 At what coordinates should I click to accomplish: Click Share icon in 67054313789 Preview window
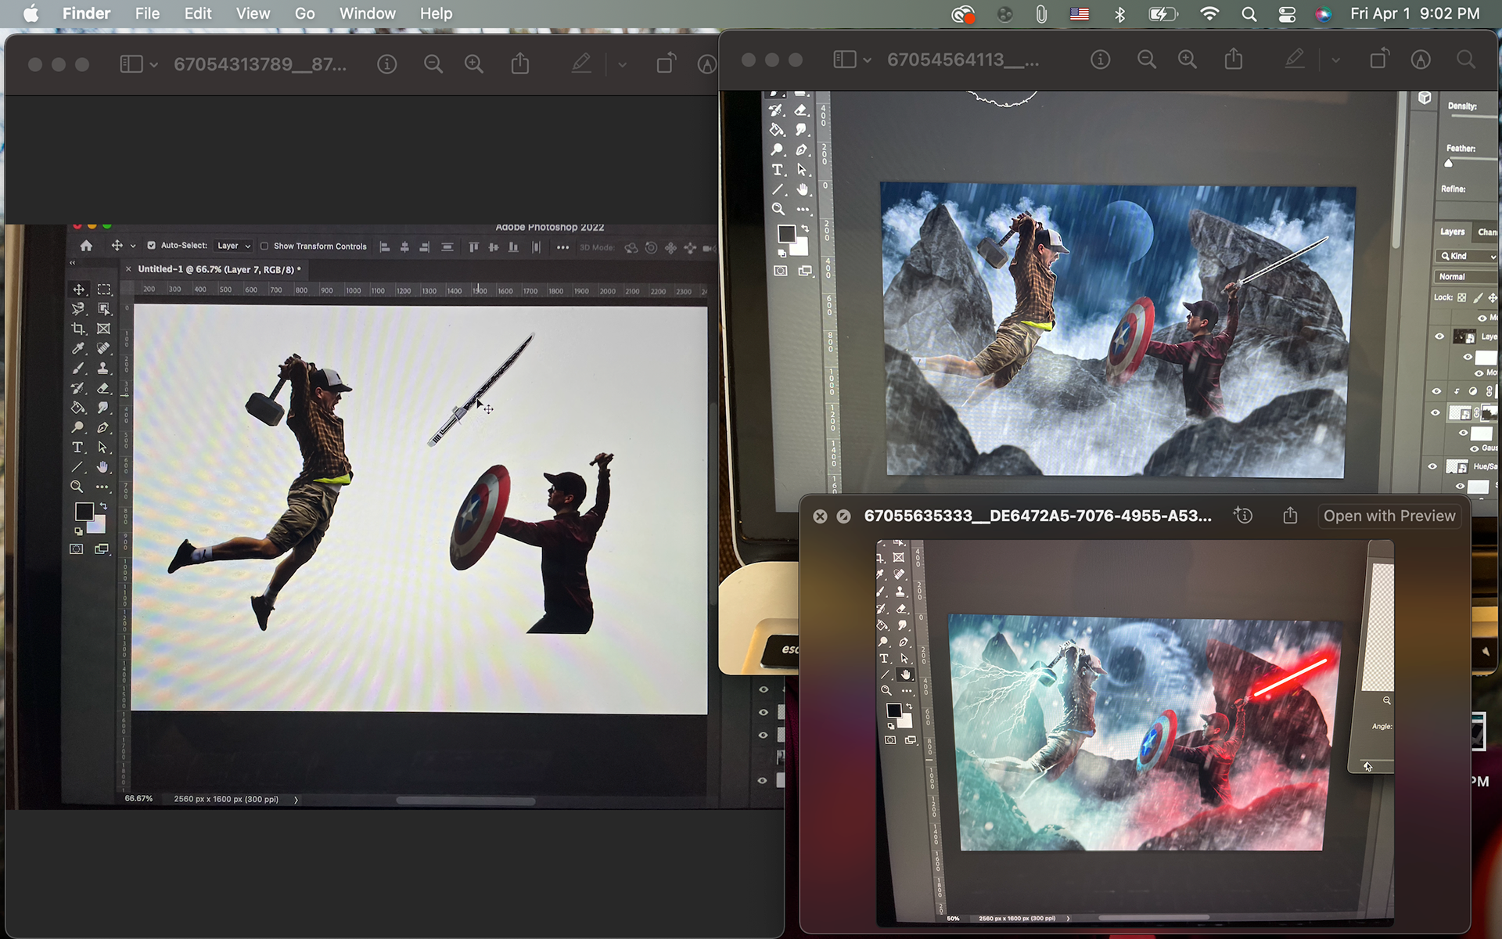coord(520,63)
